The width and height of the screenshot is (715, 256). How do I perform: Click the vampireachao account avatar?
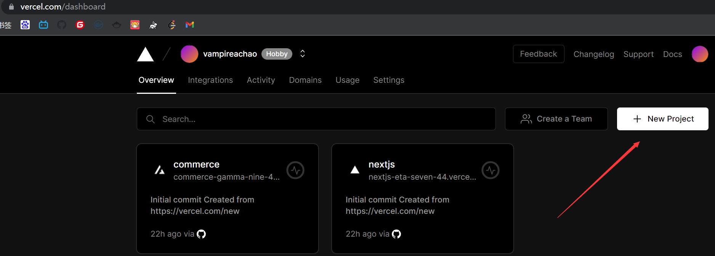click(189, 54)
